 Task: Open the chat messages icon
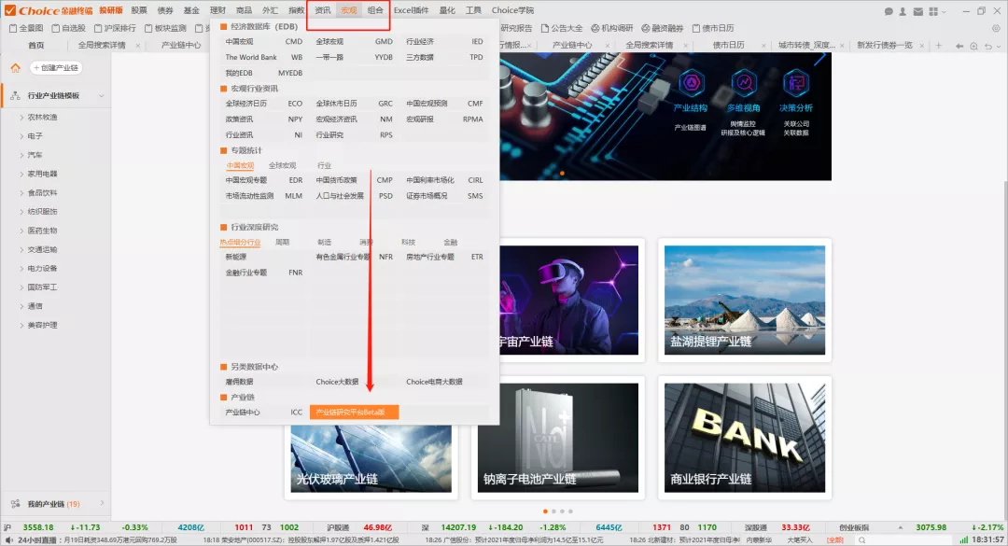point(889,11)
